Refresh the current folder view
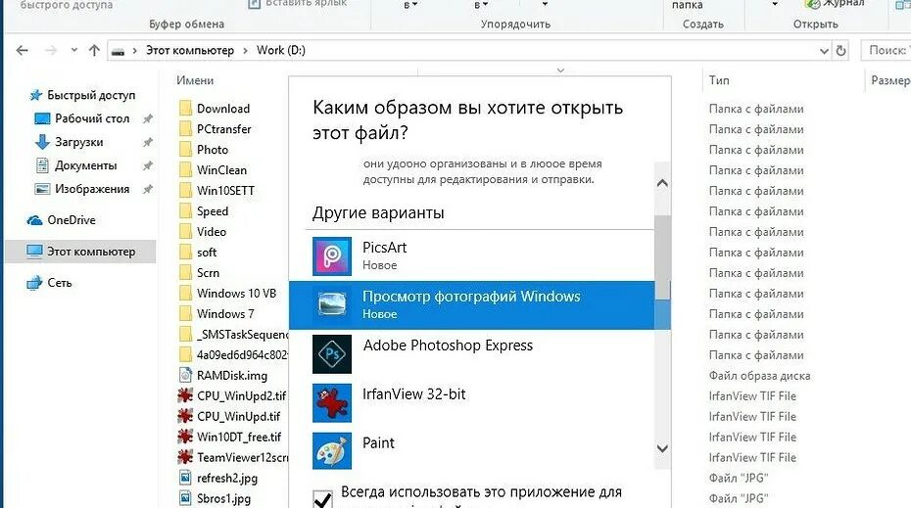The height and width of the screenshot is (508, 911). (840, 51)
